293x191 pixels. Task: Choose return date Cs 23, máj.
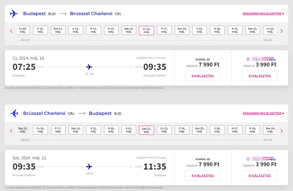pyautogui.click(x=164, y=130)
